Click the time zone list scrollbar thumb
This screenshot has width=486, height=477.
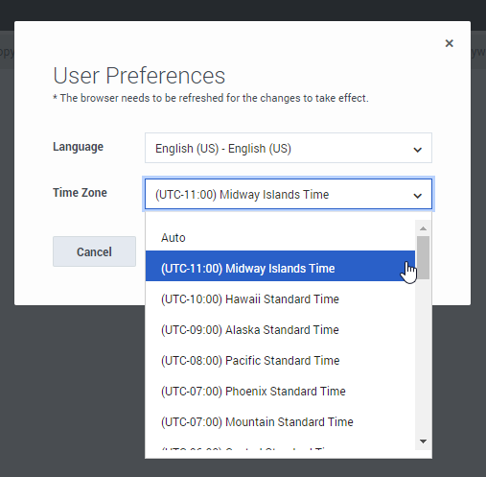[423, 257]
